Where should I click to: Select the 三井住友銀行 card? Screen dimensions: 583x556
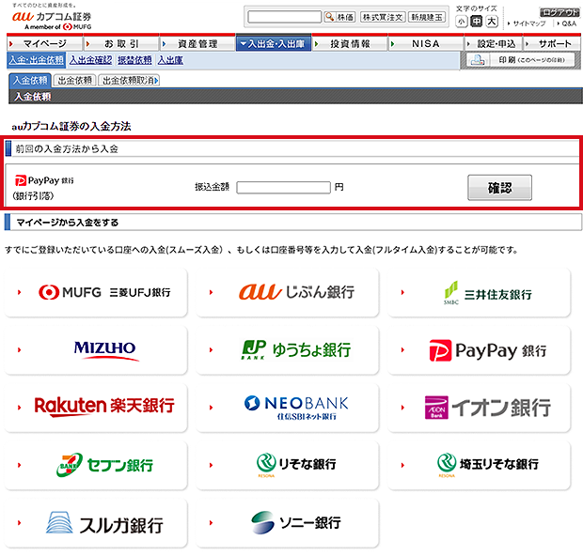[x=479, y=292]
